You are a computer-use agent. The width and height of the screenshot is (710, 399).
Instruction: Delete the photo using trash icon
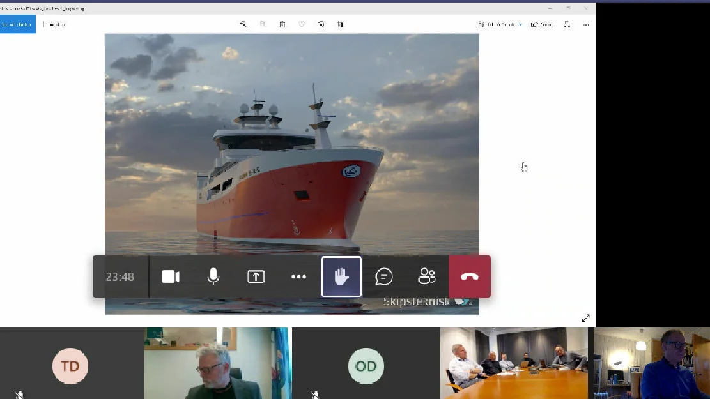coord(282,24)
